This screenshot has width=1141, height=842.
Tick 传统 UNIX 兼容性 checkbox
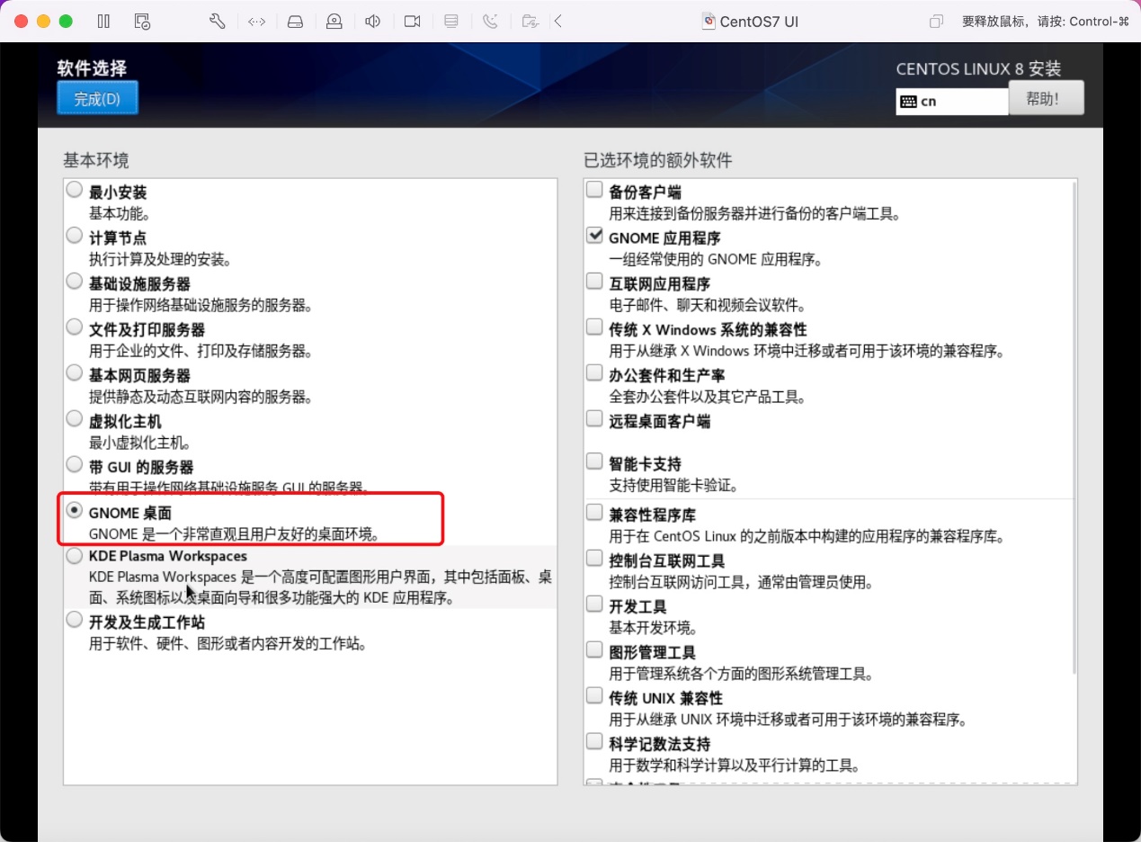(594, 697)
